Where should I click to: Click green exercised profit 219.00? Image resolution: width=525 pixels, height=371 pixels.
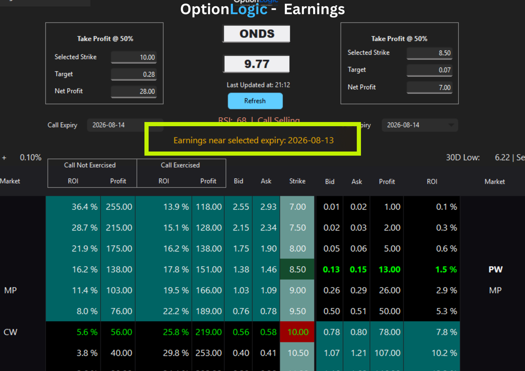pos(209,332)
